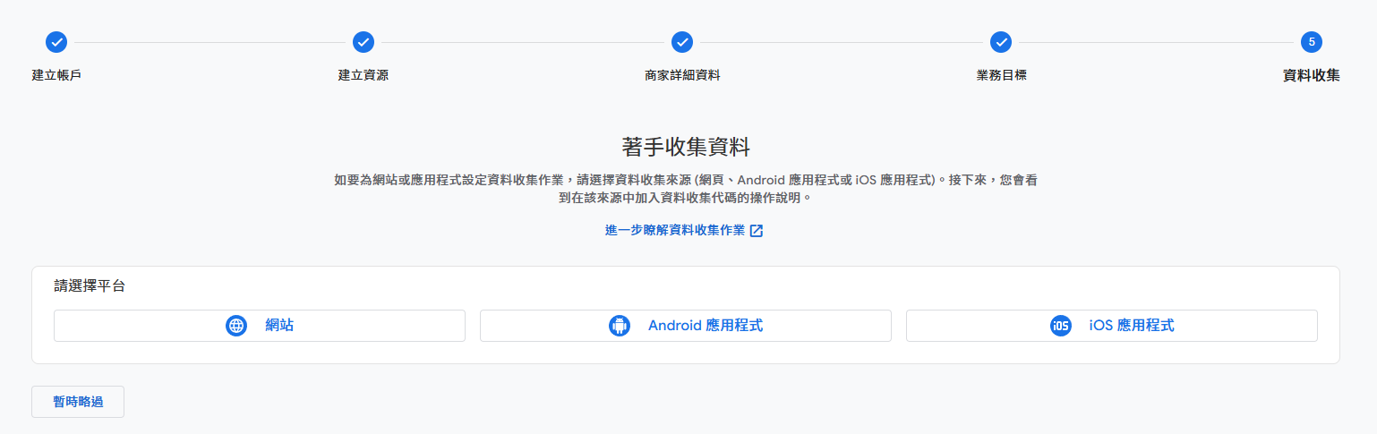Click the 商家詳細資料 checkmark step circle

[x=682, y=42]
